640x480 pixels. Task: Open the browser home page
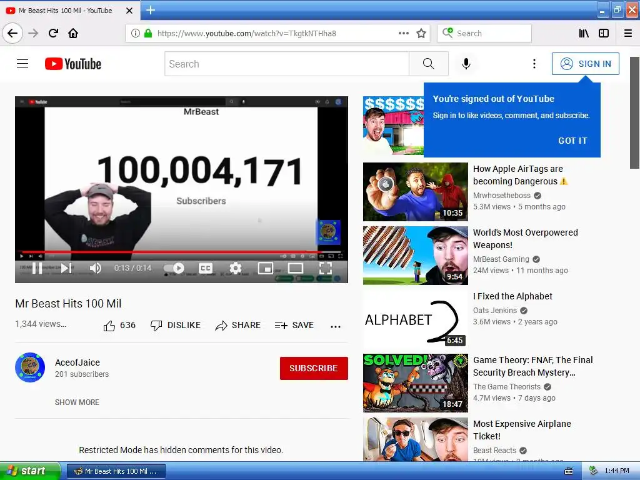point(73,33)
